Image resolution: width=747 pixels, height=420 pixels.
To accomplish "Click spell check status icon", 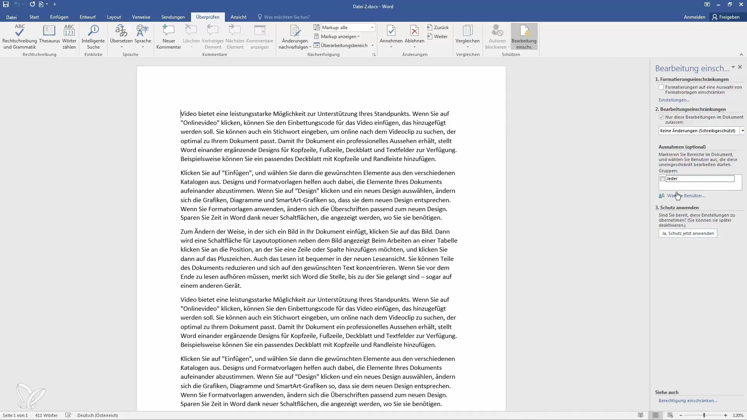I will coord(68,415).
